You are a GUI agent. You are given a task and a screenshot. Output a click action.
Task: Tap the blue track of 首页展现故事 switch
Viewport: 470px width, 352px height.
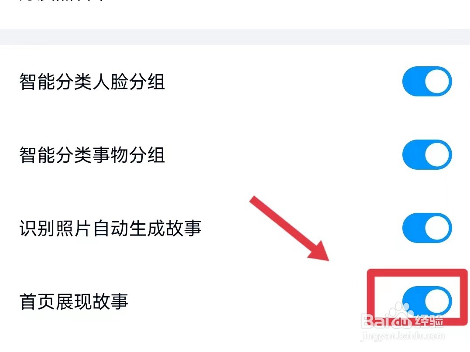coord(414,301)
